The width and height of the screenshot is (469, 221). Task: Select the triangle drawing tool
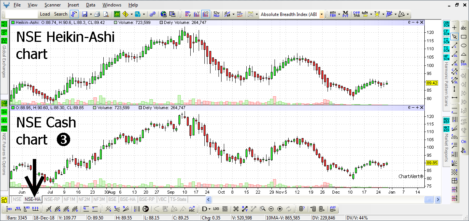click(464, 55)
